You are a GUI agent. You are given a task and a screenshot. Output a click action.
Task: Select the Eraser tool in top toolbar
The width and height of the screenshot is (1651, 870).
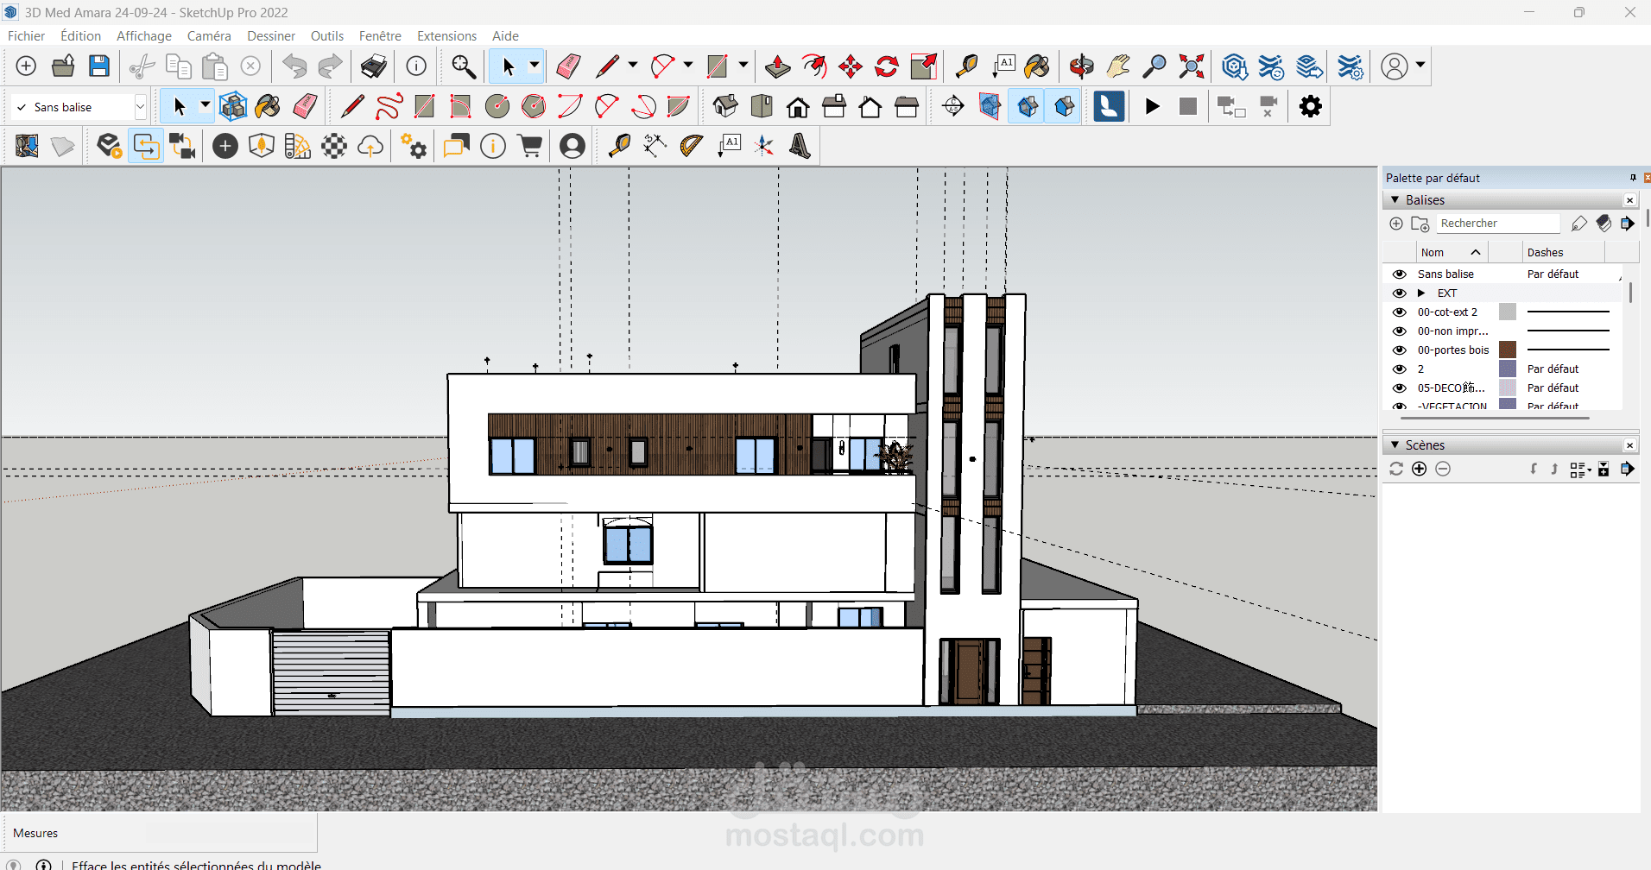[568, 66]
